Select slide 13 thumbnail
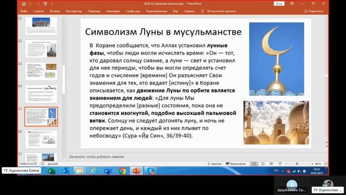 pos(41,71)
